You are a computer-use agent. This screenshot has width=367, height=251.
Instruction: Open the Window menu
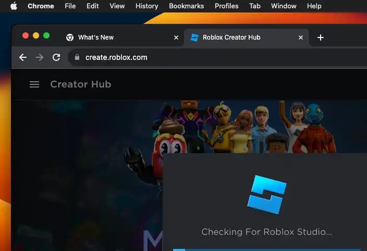point(284,6)
